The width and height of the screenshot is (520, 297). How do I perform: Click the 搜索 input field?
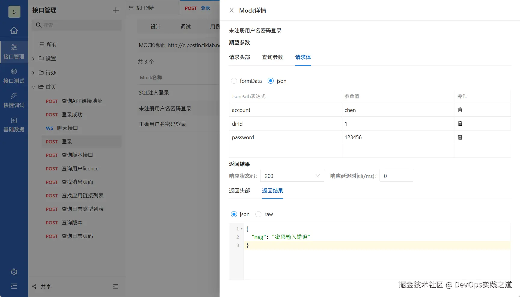click(x=77, y=25)
